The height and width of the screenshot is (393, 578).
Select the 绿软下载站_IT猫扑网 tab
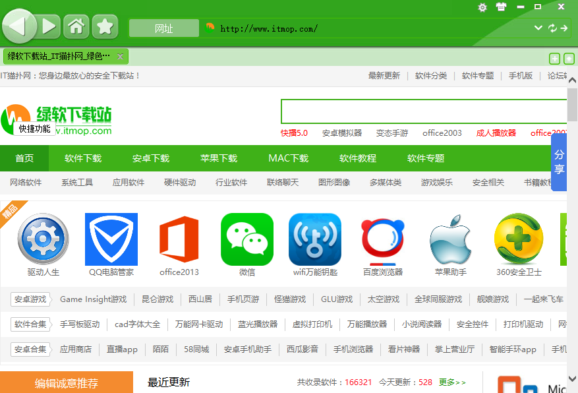pos(66,56)
